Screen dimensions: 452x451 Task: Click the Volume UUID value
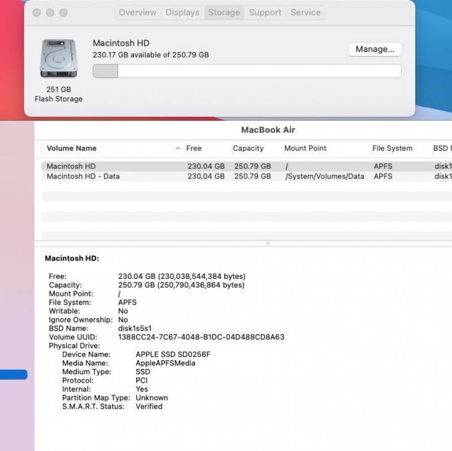tap(201, 337)
